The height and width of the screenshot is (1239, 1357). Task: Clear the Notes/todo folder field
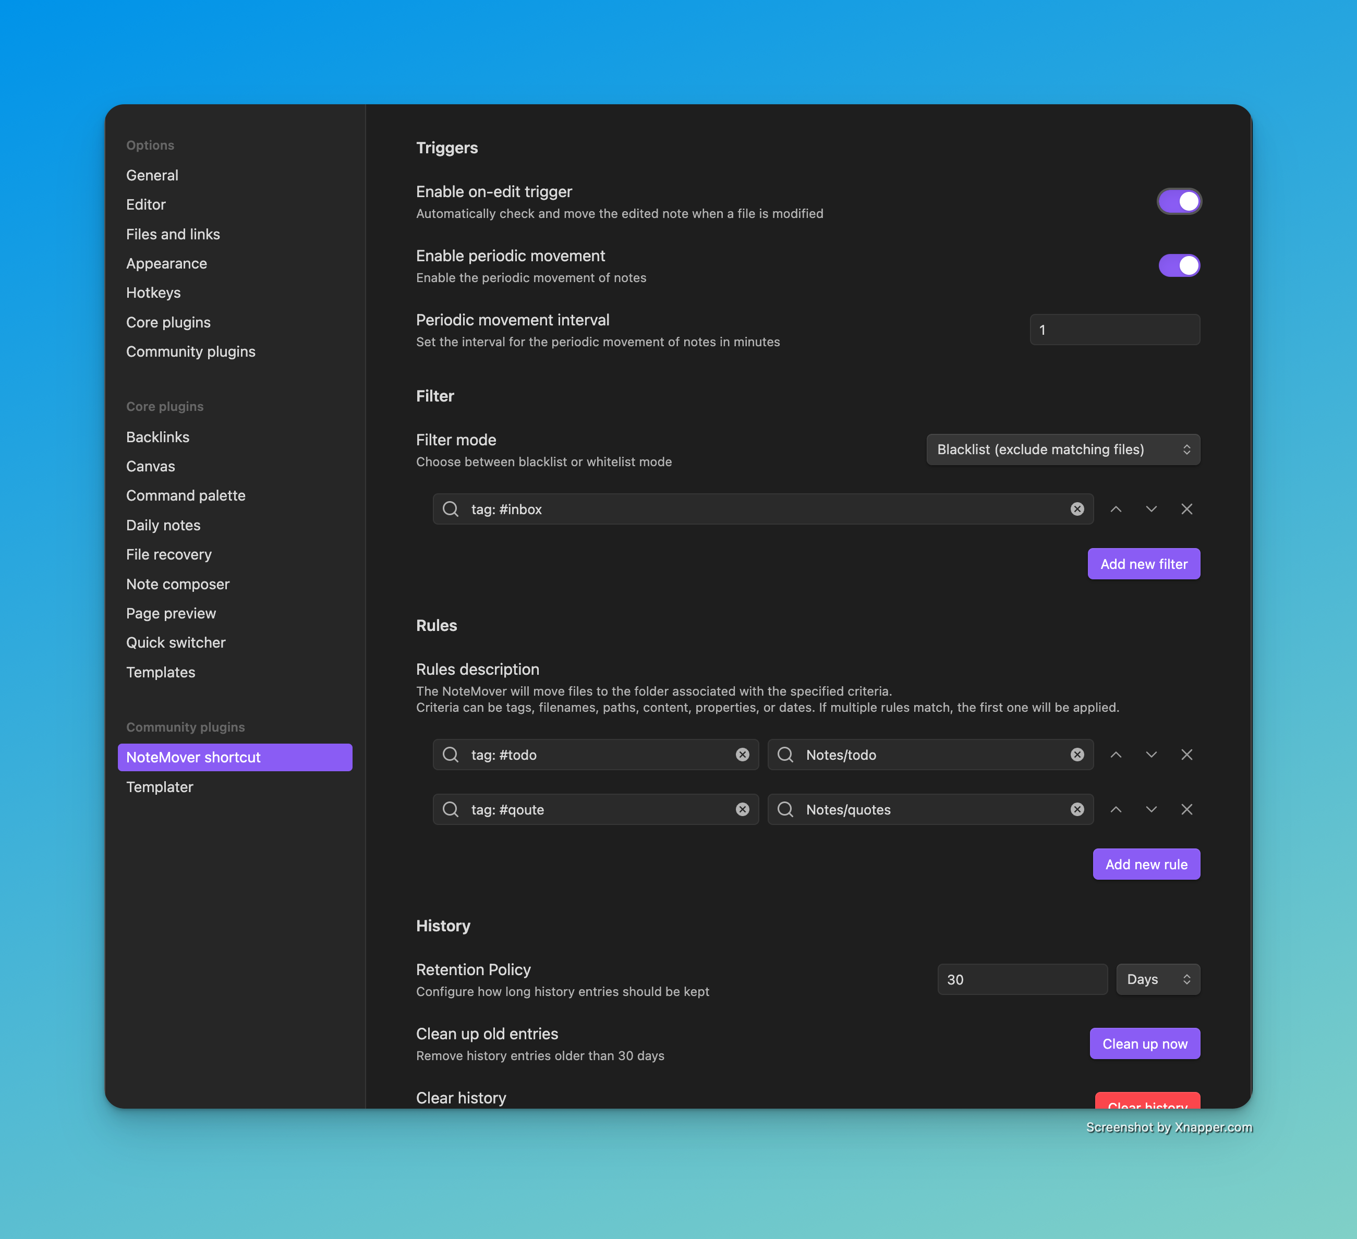(x=1077, y=755)
